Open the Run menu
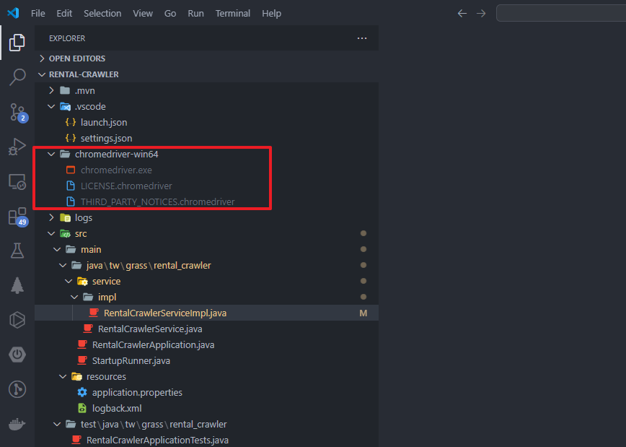Image resolution: width=626 pixels, height=447 pixels. (195, 13)
